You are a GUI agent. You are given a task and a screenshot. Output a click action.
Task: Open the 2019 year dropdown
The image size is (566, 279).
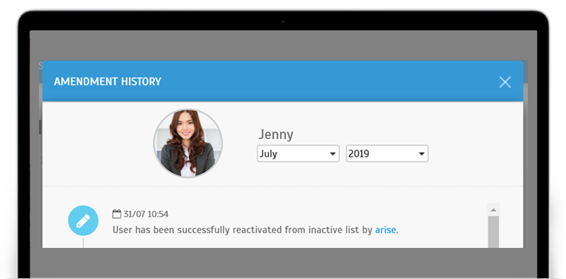pos(387,154)
